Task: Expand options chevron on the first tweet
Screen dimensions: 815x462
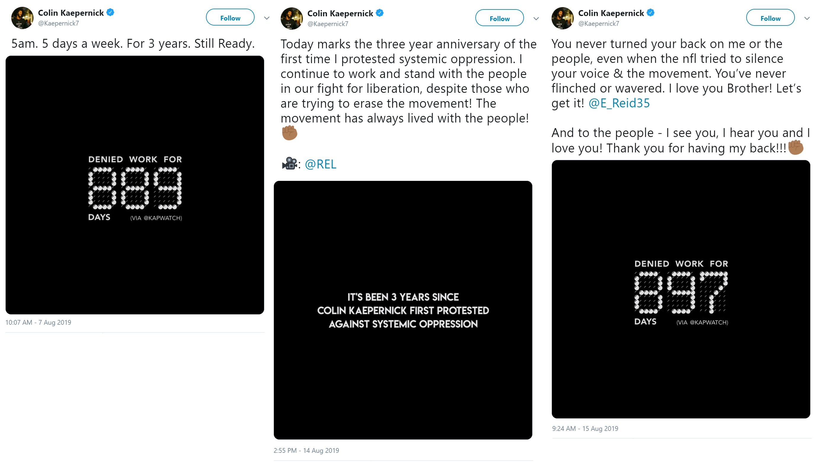Action: 267,18
